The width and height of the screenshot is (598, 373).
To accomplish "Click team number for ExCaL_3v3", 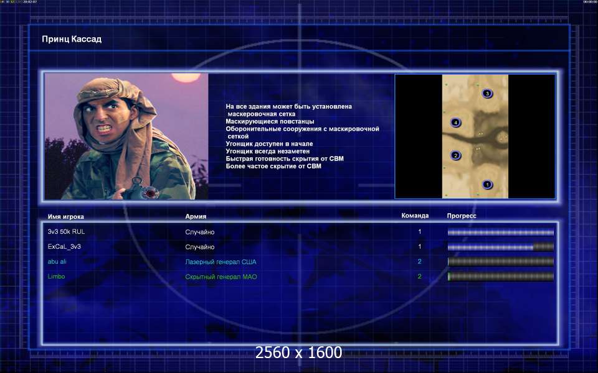I will point(419,247).
